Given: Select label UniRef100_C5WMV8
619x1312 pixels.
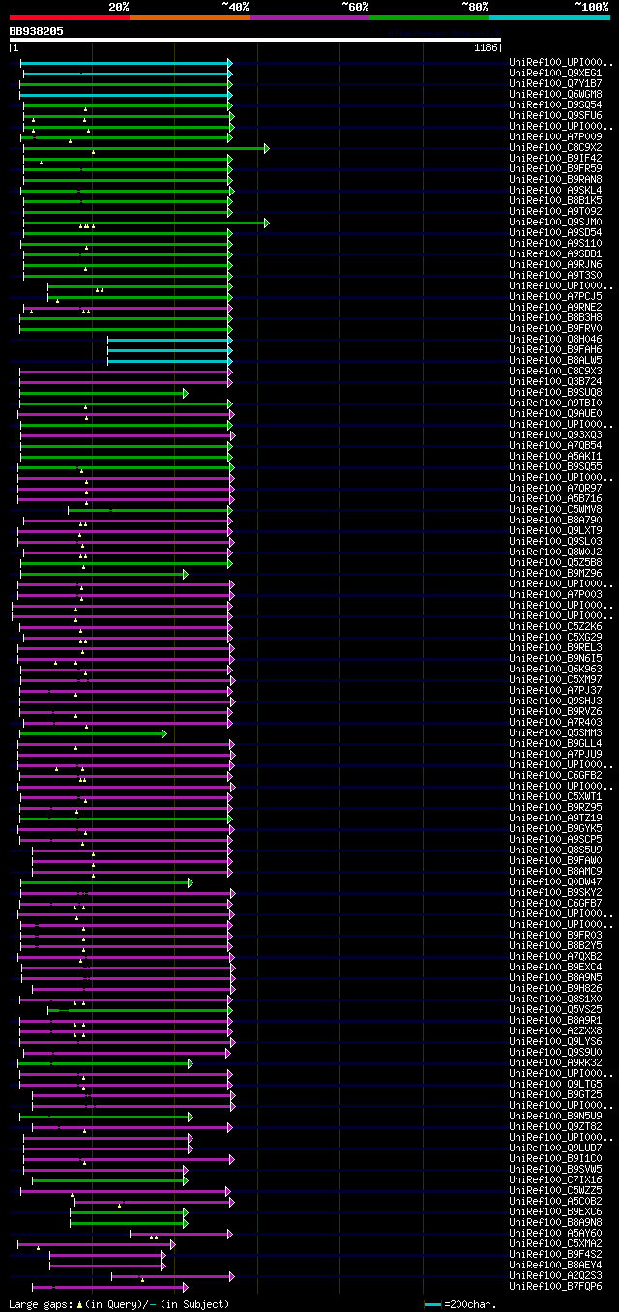Looking at the screenshot, I should [x=555, y=510].
